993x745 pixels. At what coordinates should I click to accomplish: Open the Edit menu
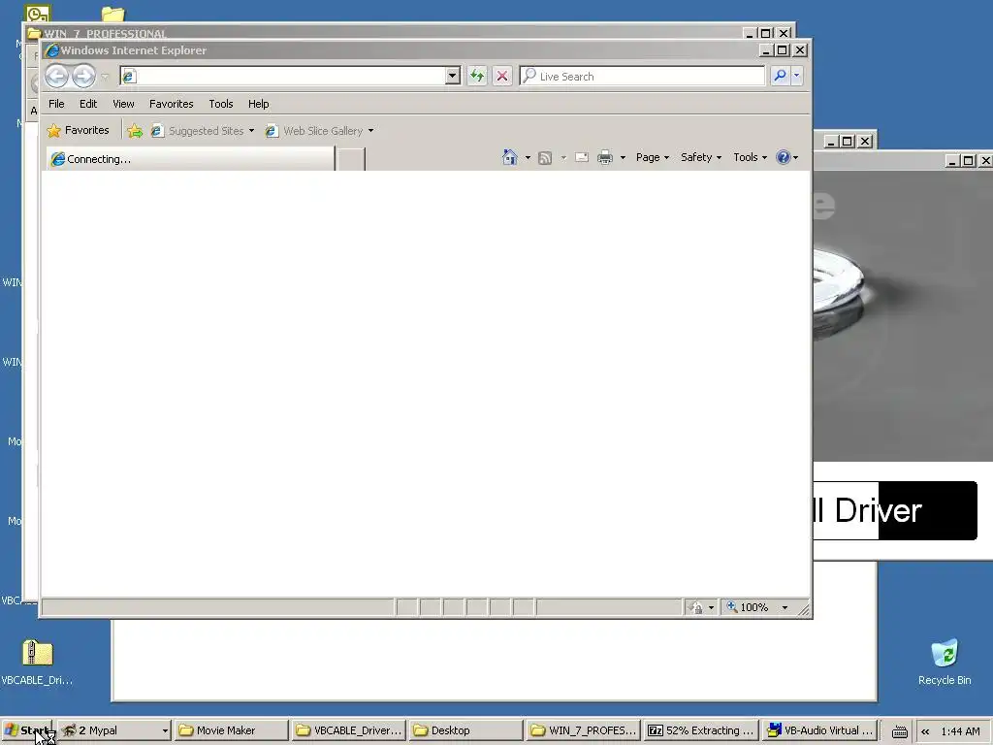point(88,104)
